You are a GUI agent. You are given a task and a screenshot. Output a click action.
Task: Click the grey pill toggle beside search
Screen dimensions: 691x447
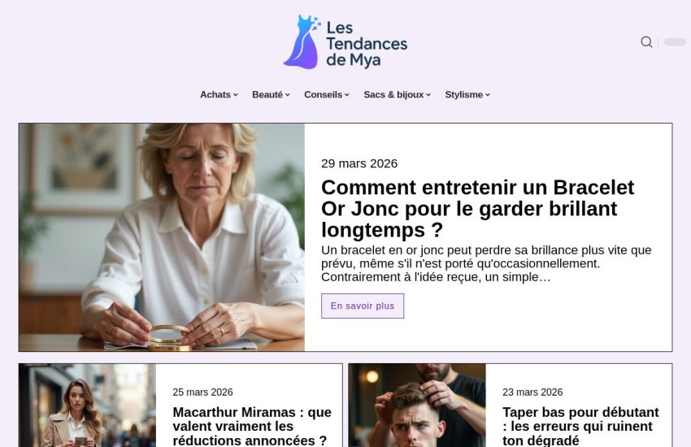(675, 41)
